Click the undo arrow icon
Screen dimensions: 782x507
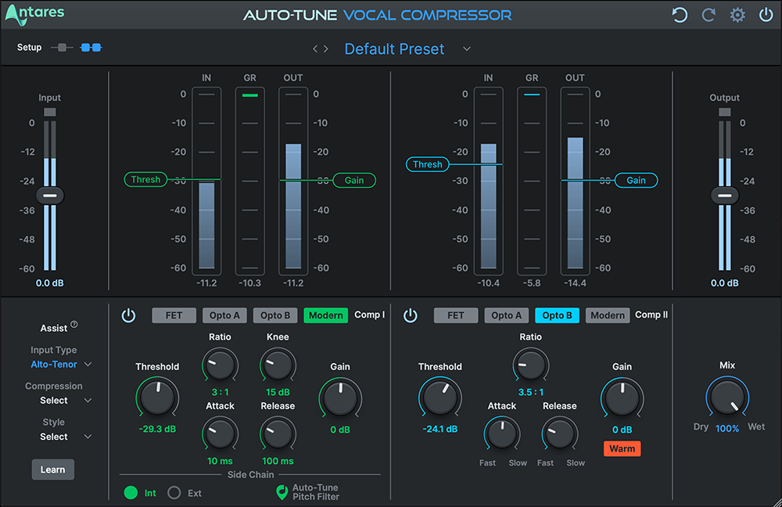pyautogui.click(x=680, y=15)
